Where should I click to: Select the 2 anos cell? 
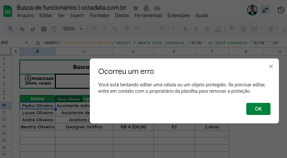coord(212,127)
